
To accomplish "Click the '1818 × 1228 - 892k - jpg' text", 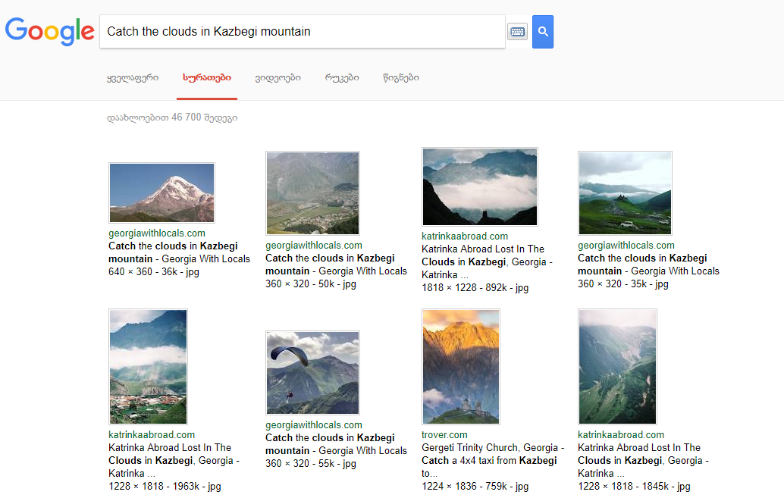I will 475,288.
